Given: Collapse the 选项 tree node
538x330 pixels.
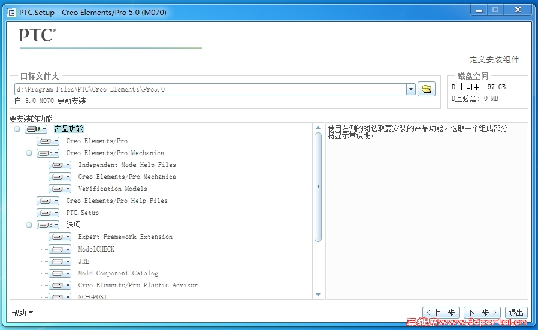Looking at the screenshot, I should [29, 225].
